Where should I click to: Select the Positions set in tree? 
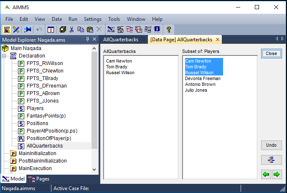click(x=38, y=123)
